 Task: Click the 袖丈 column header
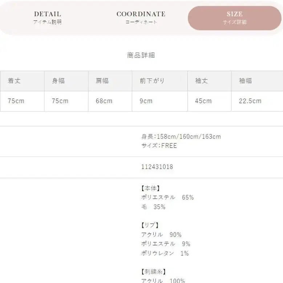coord(202,81)
